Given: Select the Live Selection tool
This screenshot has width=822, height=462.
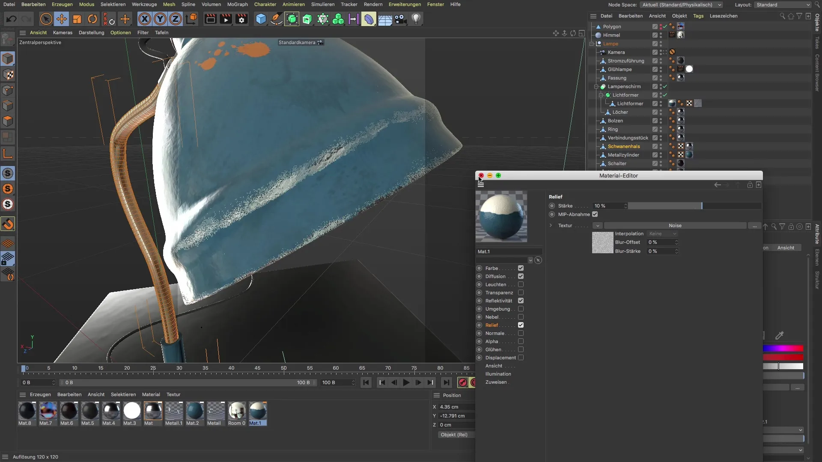Looking at the screenshot, I should pos(46,19).
